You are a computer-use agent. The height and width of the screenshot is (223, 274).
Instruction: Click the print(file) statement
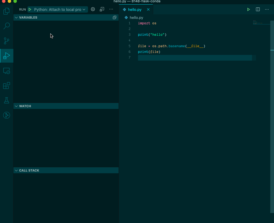[x=149, y=52]
